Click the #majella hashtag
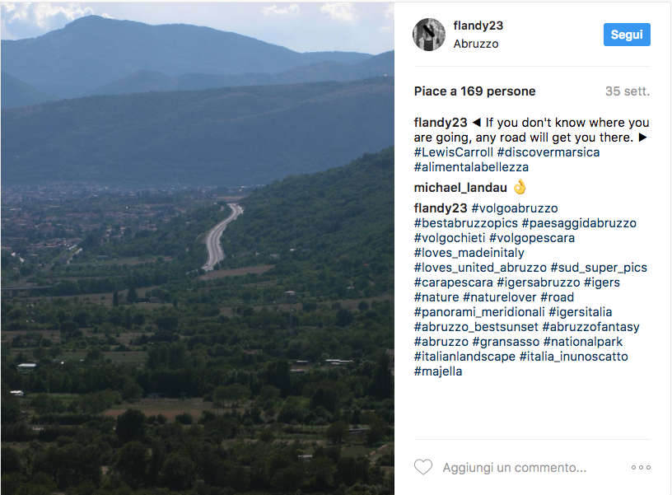The image size is (672, 495). pos(438,371)
